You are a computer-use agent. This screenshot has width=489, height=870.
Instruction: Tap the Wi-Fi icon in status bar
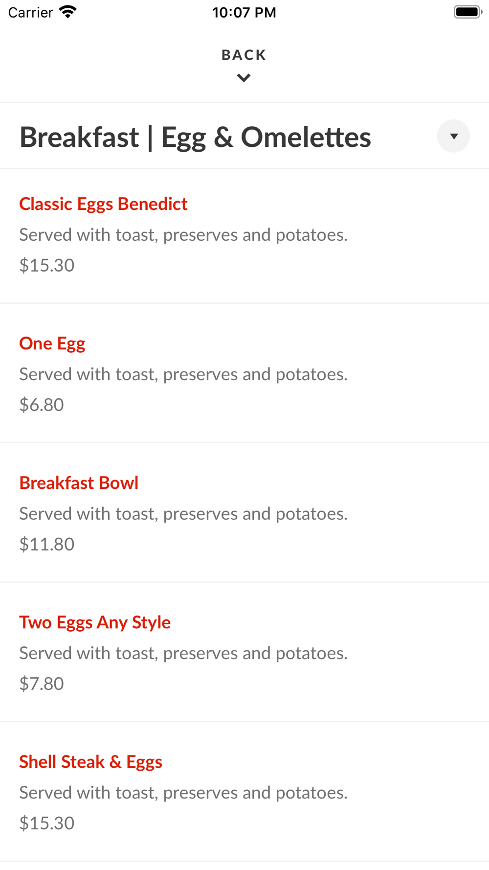[x=67, y=12]
